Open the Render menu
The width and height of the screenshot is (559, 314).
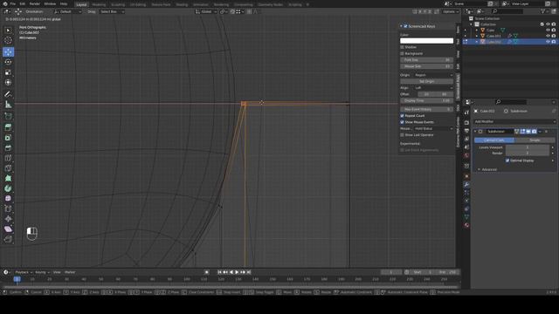35,3
